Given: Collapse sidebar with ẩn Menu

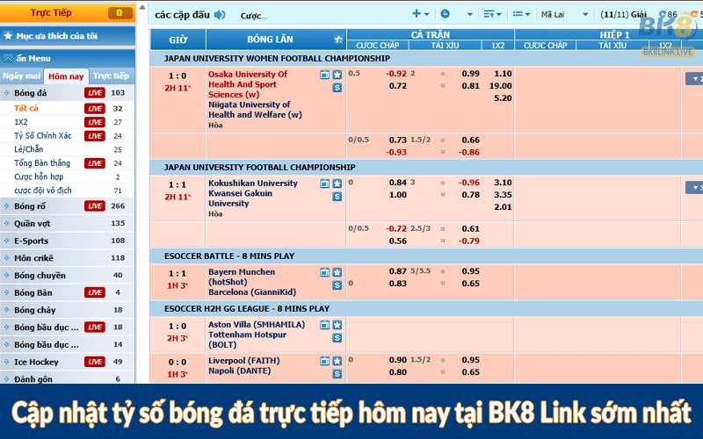Looking at the screenshot, I should (68, 58).
